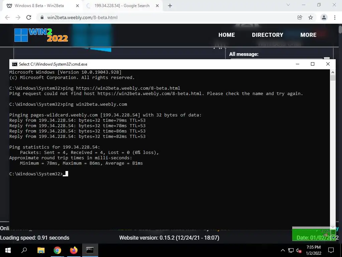Image resolution: width=342 pixels, height=257 pixels.
Task: Reload the current webpage
Action: coord(29,17)
